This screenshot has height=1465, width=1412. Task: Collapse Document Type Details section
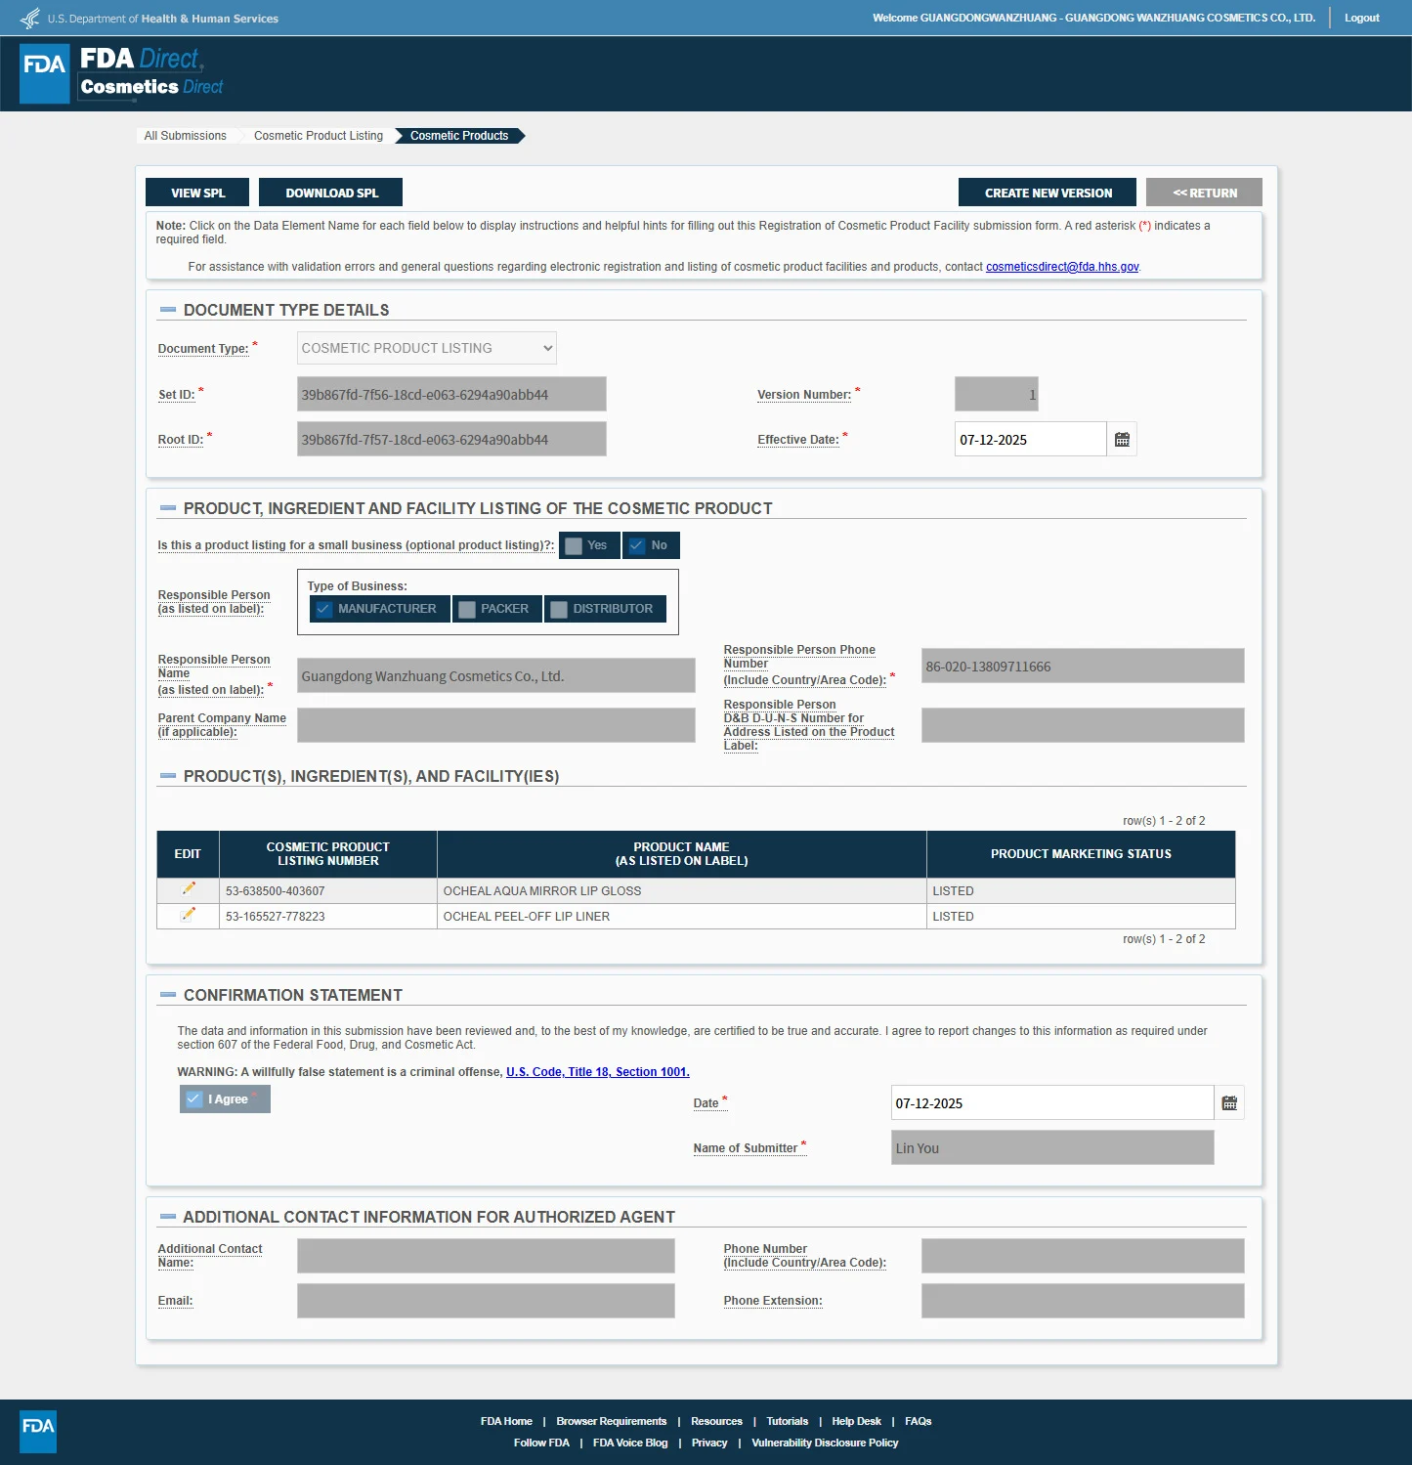tap(168, 310)
